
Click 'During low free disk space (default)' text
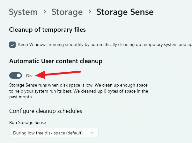tap(48, 133)
